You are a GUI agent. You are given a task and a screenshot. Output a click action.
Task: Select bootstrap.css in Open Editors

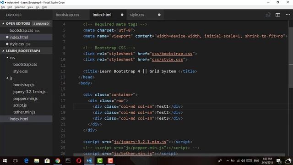click(x=26, y=30)
